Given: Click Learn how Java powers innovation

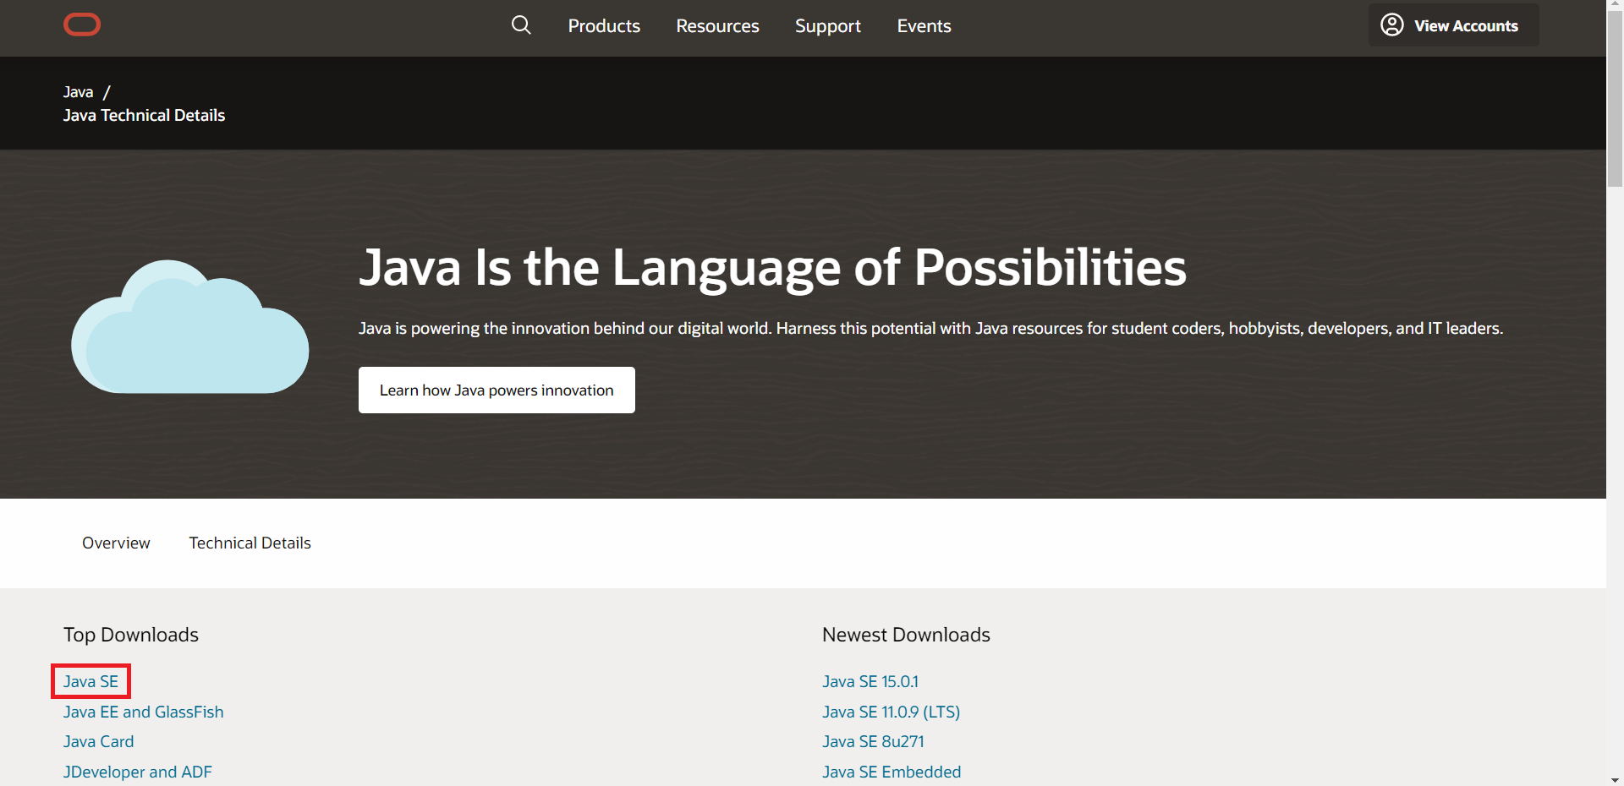Looking at the screenshot, I should [497, 390].
